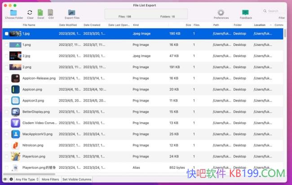
Task: Click the Feedback icon
Action: (x=245, y=13)
